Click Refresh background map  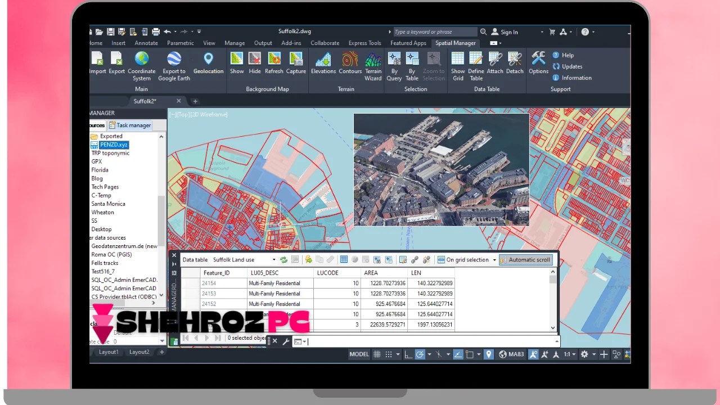pos(274,62)
